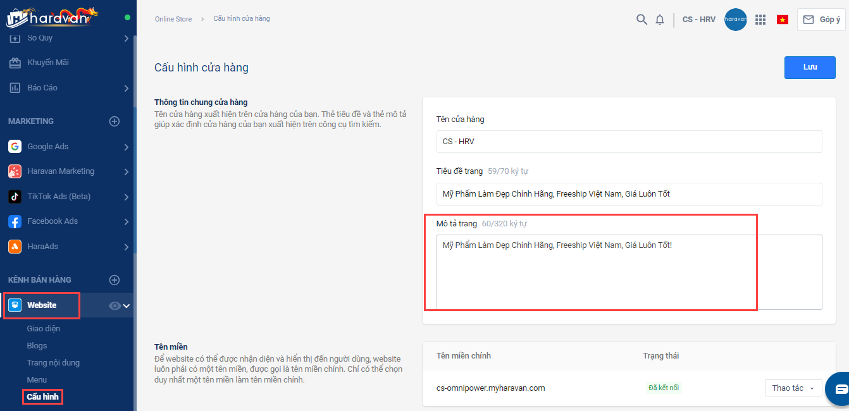Click the KÊNH BÁN HÀNG section heading
This screenshot has width=849, height=411.
pos(40,280)
